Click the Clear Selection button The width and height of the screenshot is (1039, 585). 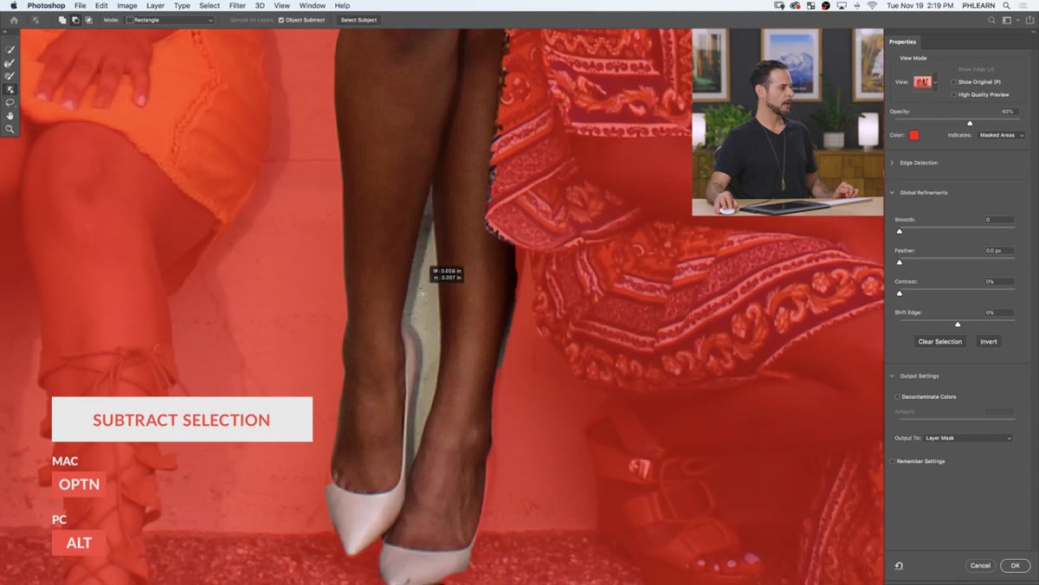point(940,342)
